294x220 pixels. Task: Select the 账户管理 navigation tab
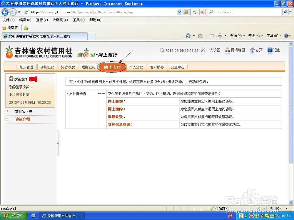coord(26,67)
